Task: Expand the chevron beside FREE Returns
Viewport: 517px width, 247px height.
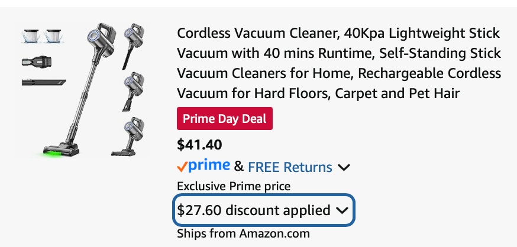Action: (344, 168)
